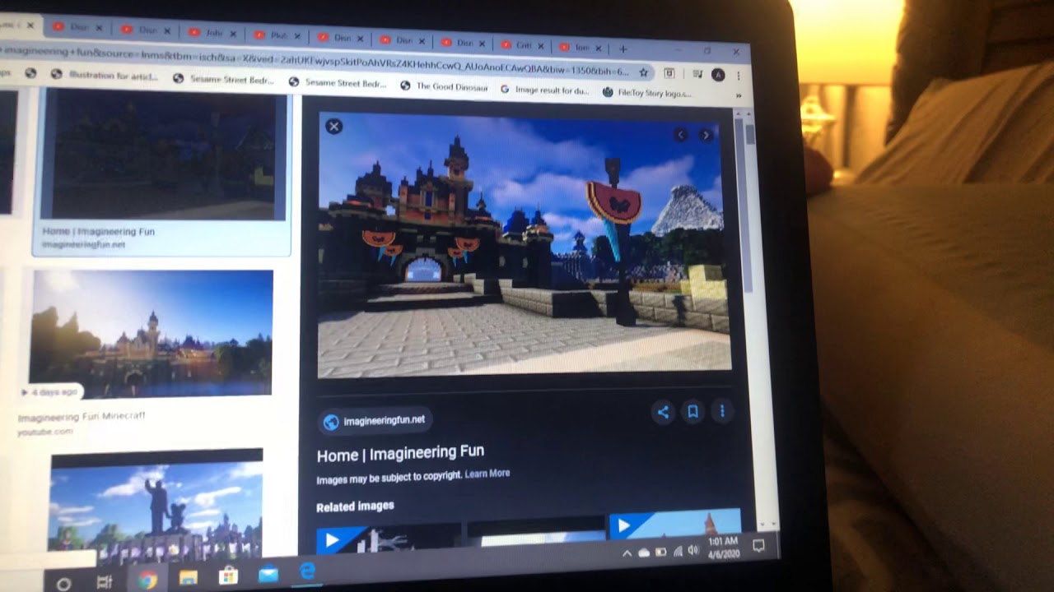
Task: Bookmark this page with the star icon
Action: [x=643, y=72]
